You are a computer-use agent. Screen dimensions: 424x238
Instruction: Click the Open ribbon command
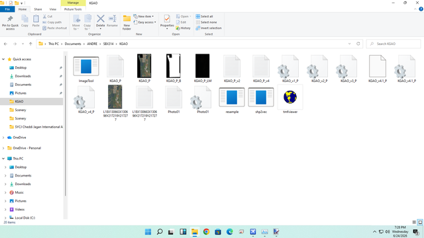coord(184,17)
